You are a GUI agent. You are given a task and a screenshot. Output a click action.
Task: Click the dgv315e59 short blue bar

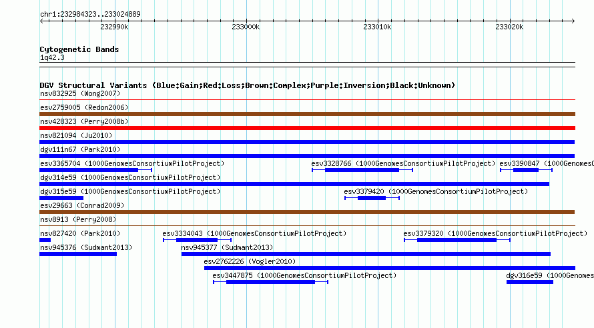point(61,198)
